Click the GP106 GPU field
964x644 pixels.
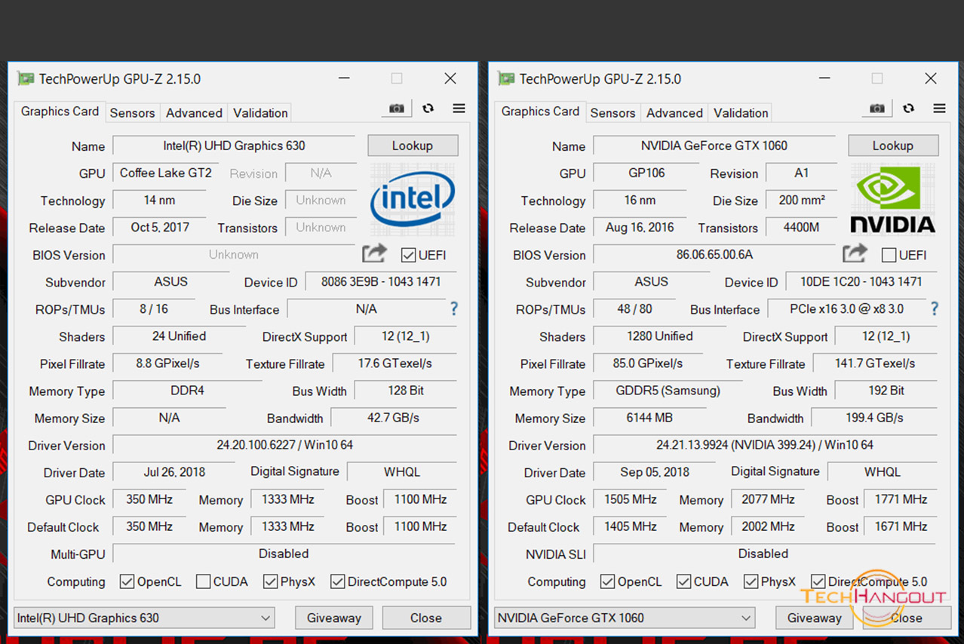(x=646, y=173)
